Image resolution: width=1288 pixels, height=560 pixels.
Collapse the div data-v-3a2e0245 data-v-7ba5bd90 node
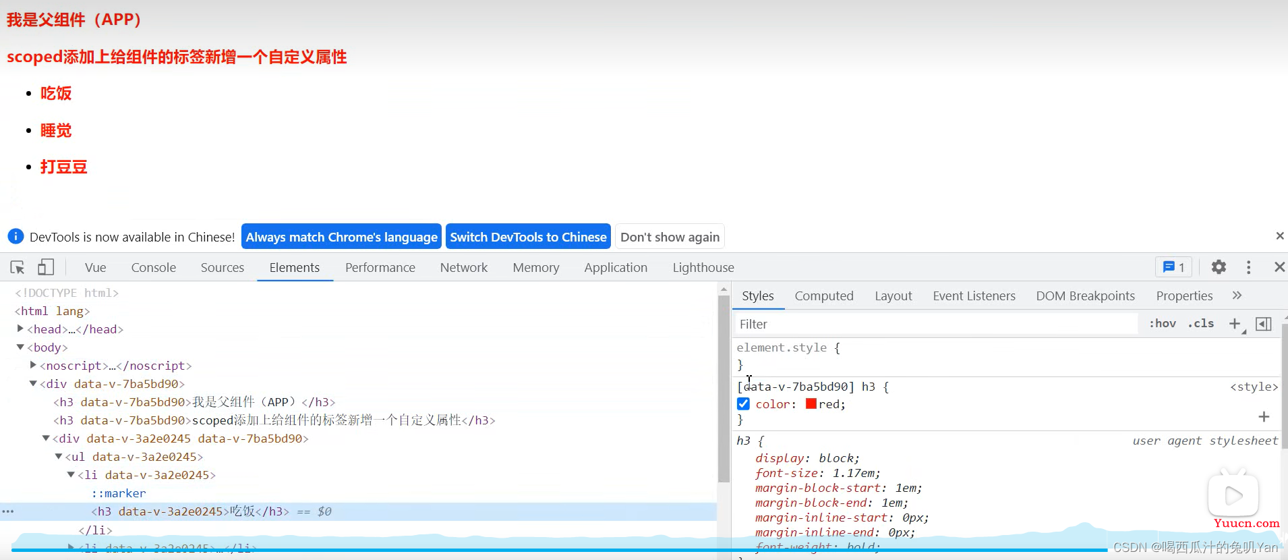46,438
